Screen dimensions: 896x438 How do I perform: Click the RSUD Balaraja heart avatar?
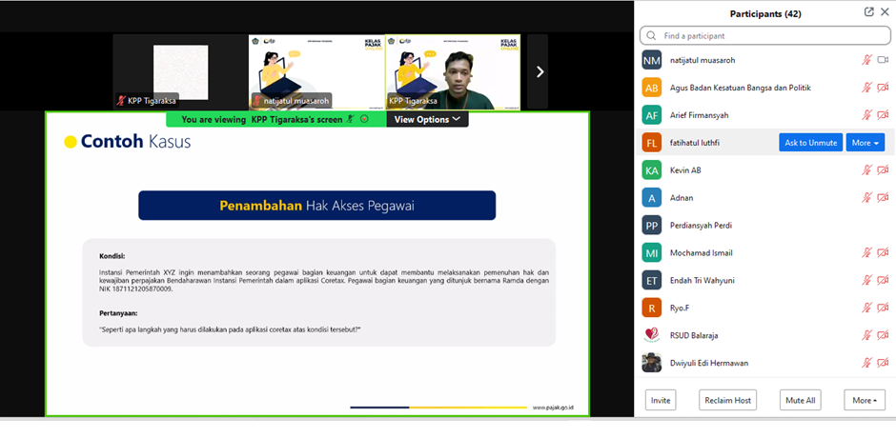[x=651, y=335]
